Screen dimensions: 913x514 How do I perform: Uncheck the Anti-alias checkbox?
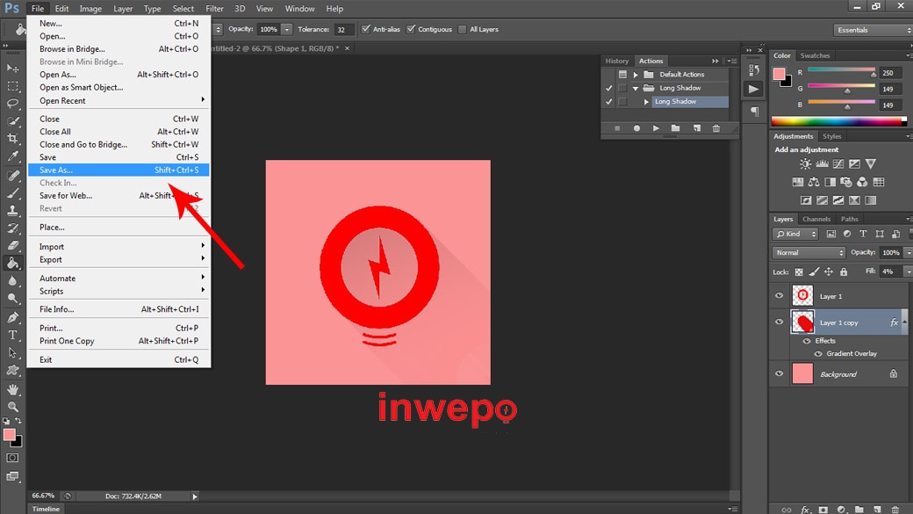366,29
